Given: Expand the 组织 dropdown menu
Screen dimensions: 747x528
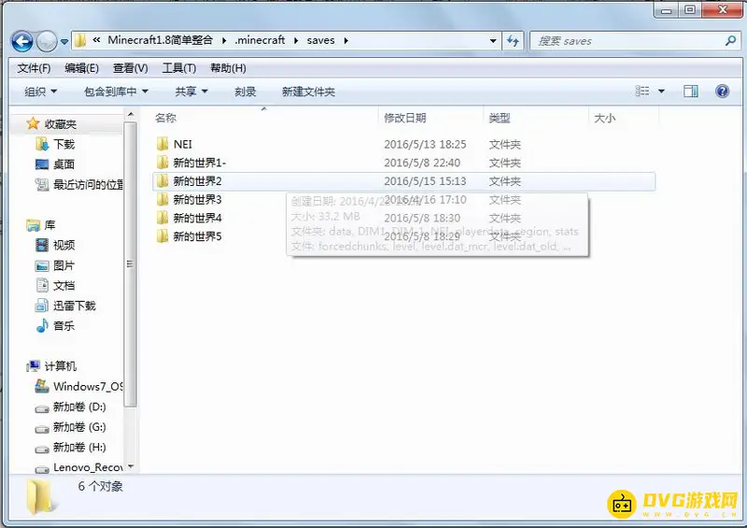Looking at the screenshot, I should pyautogui.click(x=40, y=92).
